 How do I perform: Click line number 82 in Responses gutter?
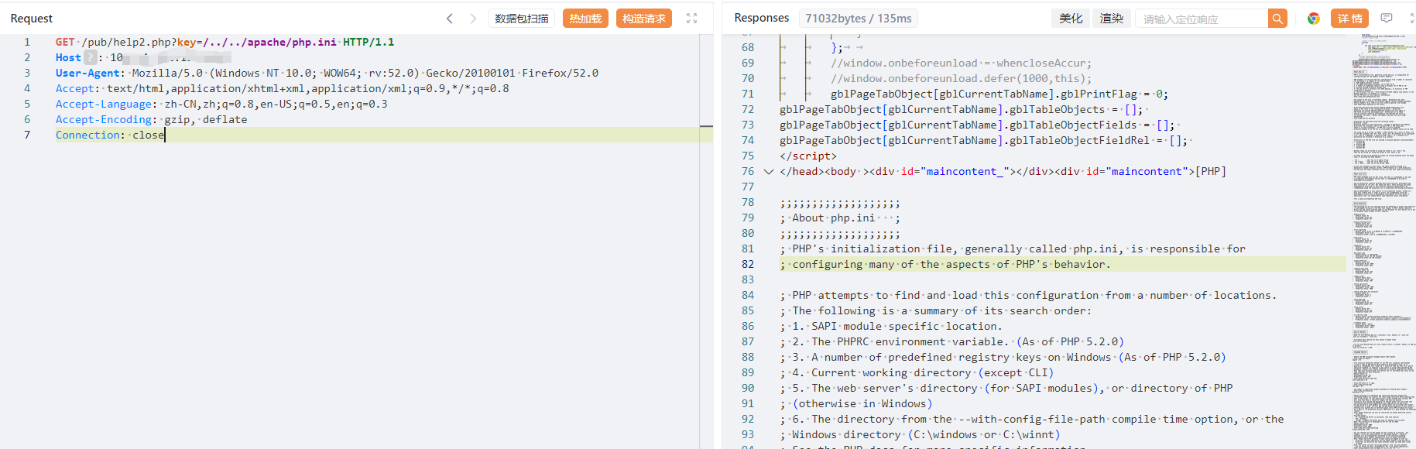(x=748, y=265)
